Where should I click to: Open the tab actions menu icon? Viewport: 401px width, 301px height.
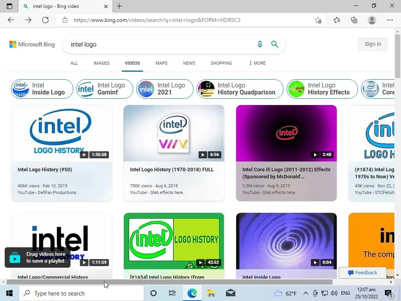pyautogui.click(x=9, y=6)
